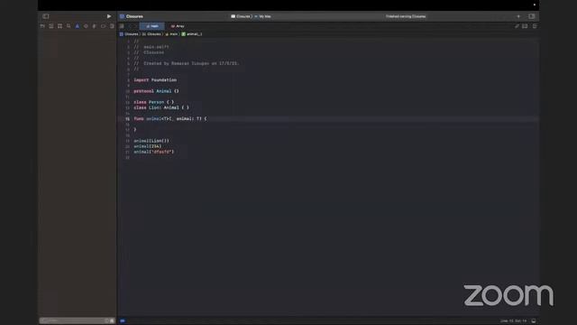Click the Closures folder breadcrumb
This screenshot has height=325, width=577.
coord(151,34)
